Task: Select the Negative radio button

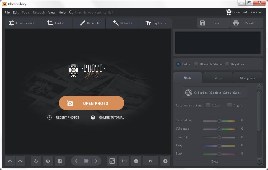Action: click(x=227, y=64)
